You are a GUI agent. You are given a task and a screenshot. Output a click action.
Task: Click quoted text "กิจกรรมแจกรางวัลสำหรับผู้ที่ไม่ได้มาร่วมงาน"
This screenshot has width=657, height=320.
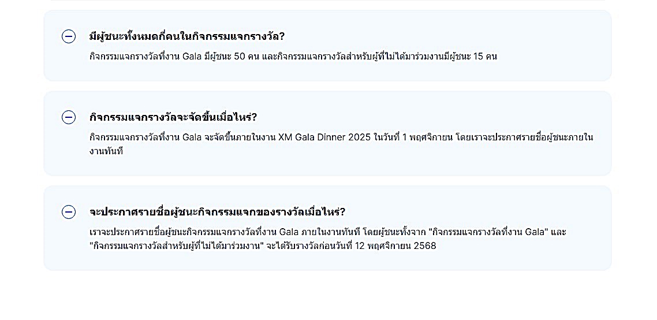coord(176,246)
